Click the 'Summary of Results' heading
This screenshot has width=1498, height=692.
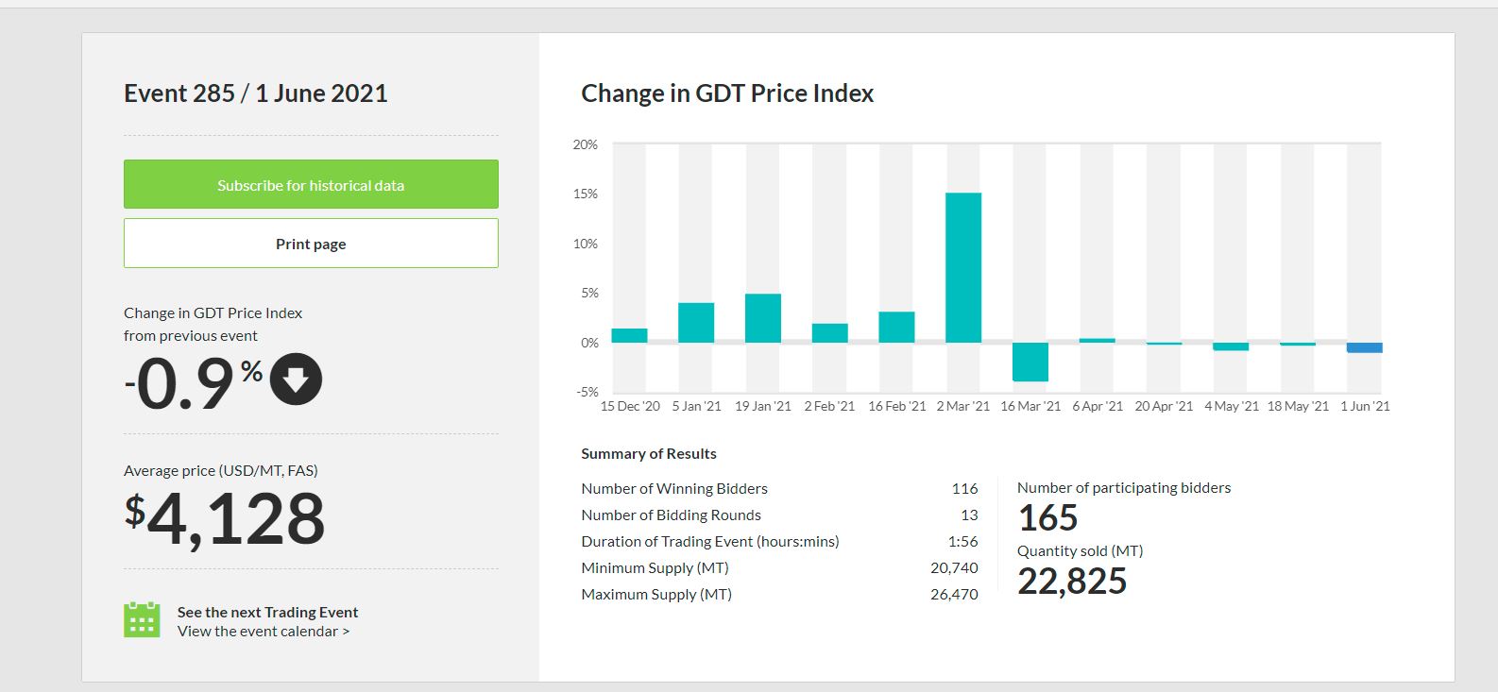649,454
